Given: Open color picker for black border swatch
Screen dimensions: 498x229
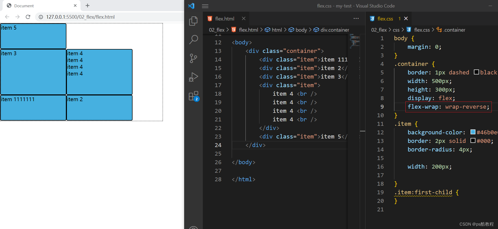Looking at the screenshot, I should click(476, 72).
